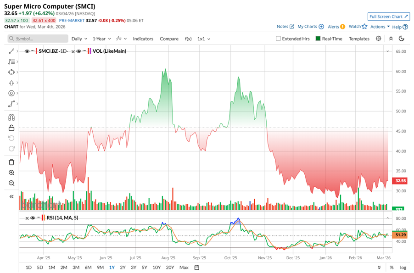The height and width of the screenshot is (273, 414).
Task: Click the zoom out magnifier
Action: 11,183
